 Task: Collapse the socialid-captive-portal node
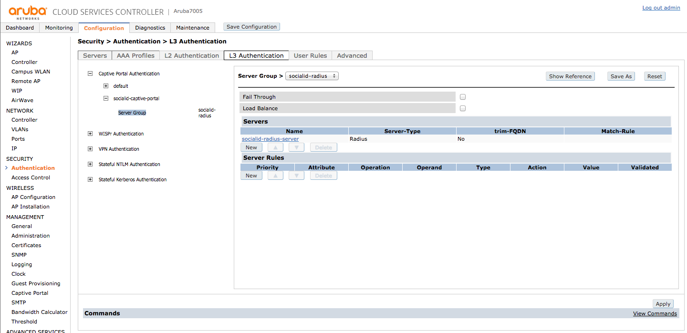106,98
